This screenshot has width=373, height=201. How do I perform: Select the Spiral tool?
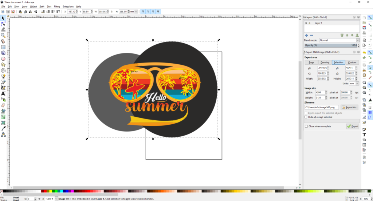point(3,70)
